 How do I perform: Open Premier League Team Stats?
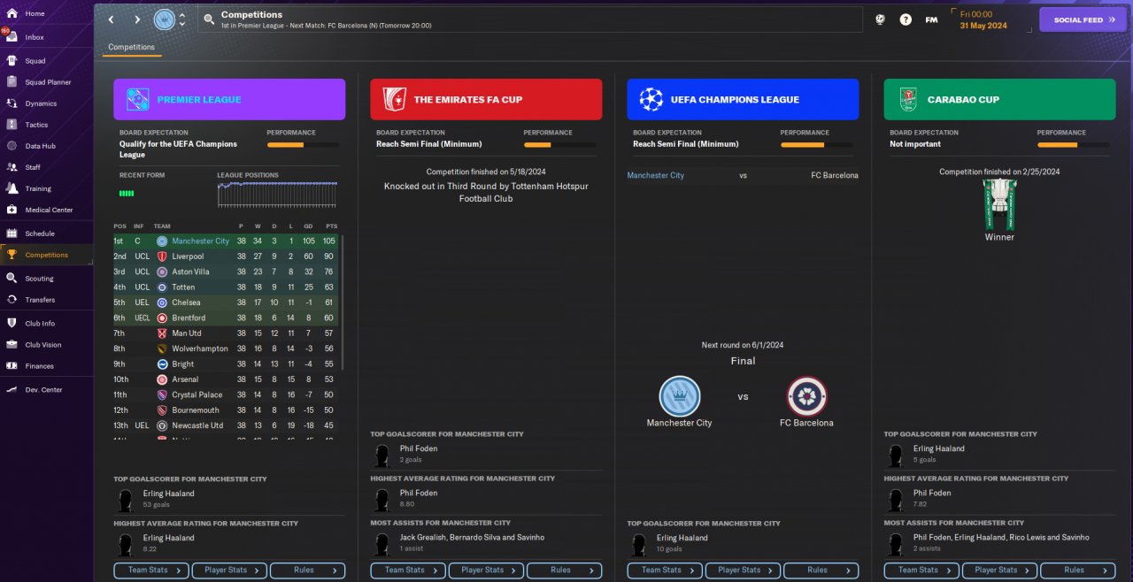click(x=151, y=571)
